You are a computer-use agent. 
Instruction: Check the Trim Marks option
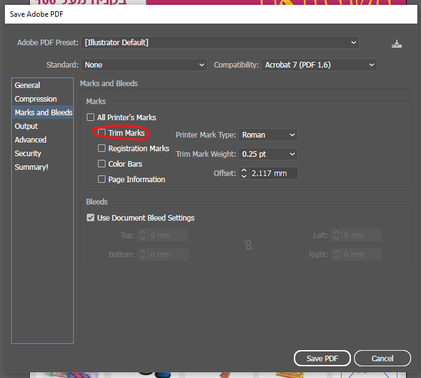coord(102,133)
